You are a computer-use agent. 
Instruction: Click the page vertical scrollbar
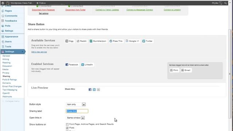point(230,74)
